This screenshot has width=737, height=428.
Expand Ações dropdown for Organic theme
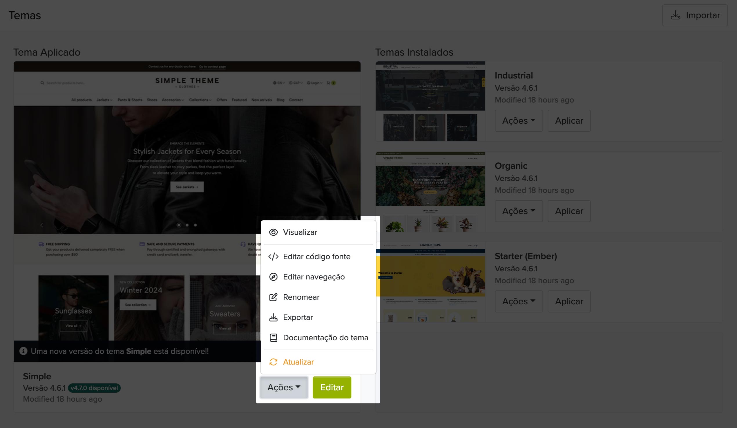point(519,211)
